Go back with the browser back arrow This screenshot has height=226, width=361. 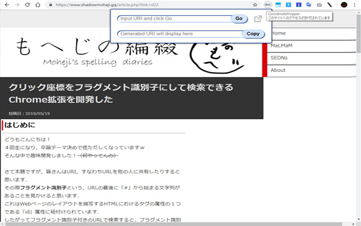pos(7,5)
